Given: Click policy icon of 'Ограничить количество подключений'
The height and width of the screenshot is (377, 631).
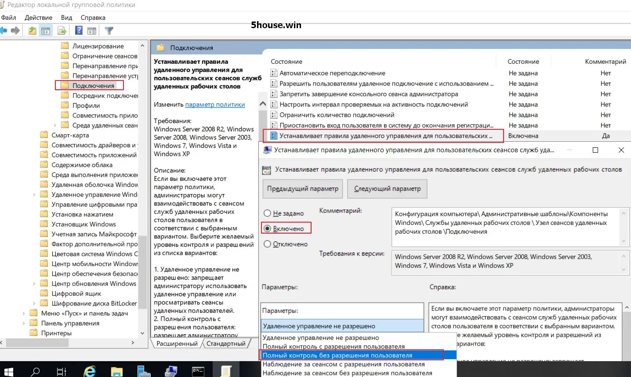Looking at the screenshot, I should tap(274, 115).
